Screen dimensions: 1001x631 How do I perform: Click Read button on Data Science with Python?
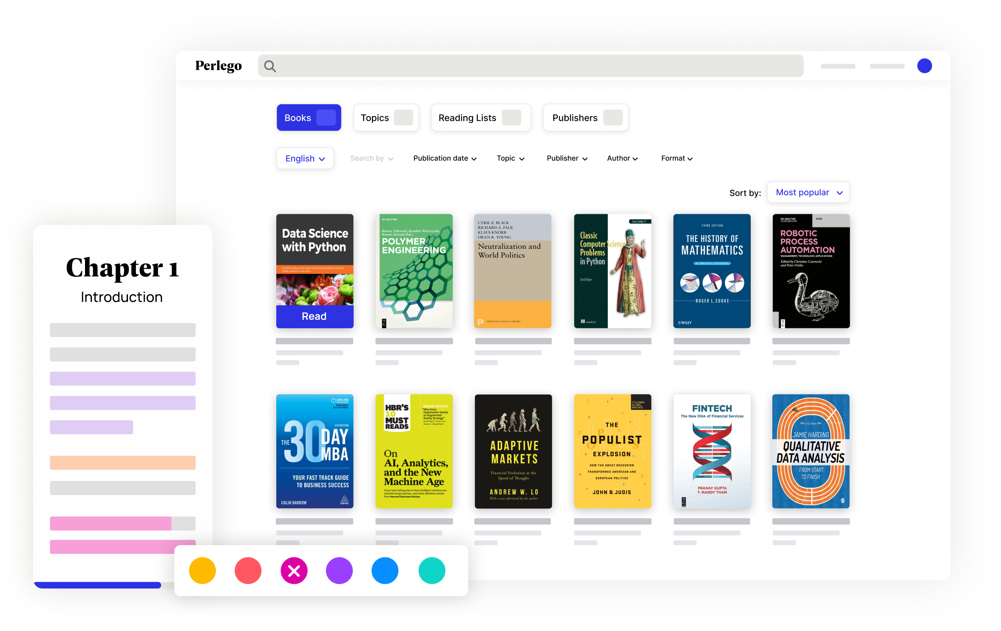(314, 316)
